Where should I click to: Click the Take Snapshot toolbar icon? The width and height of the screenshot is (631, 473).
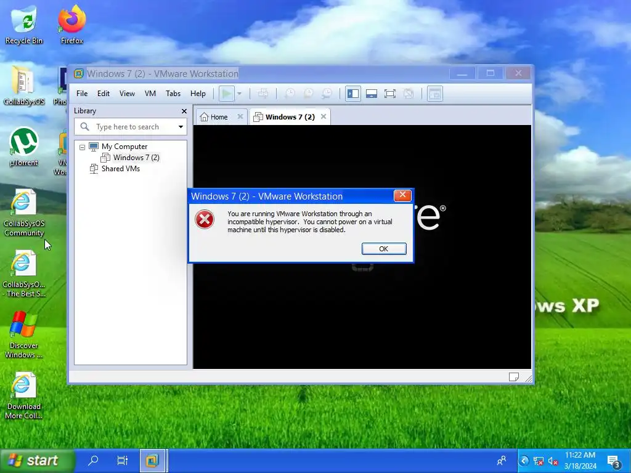pos(290,94)
